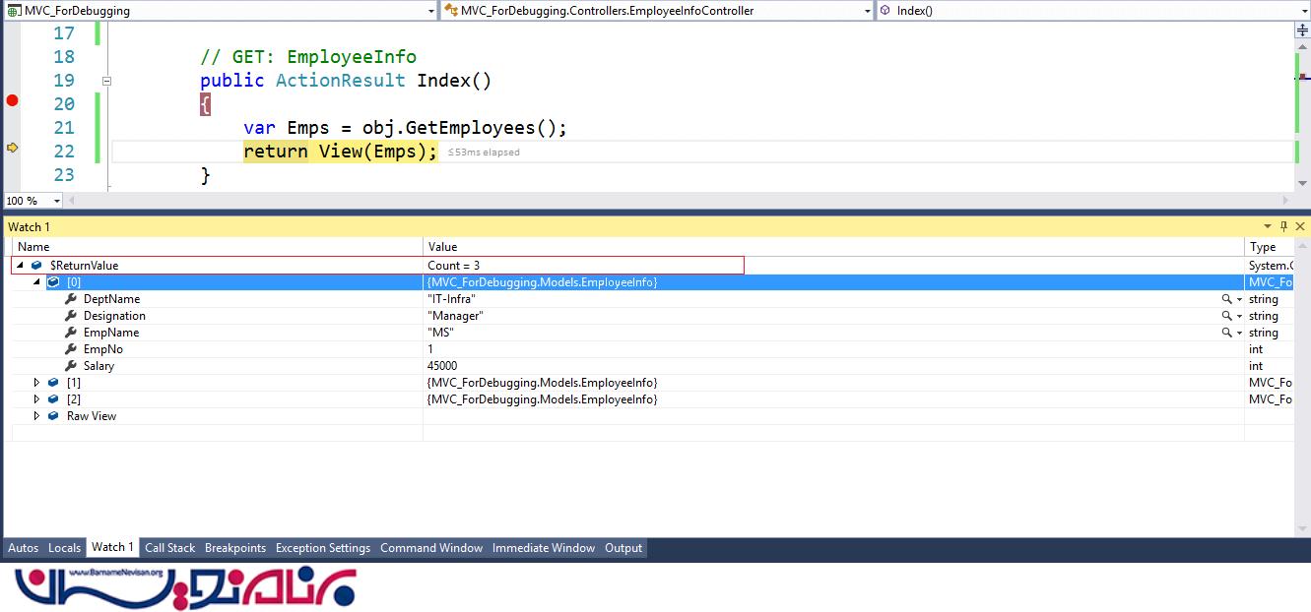Toggle the red breakpoint on line 20
Viewport: 1311px width, 612px height.
tap(13, 100)
